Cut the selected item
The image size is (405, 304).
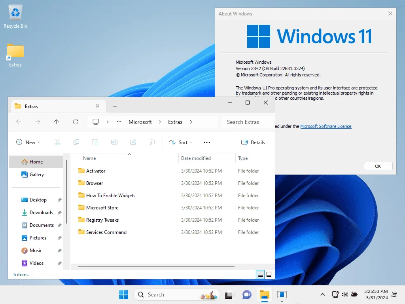(57, 142)
